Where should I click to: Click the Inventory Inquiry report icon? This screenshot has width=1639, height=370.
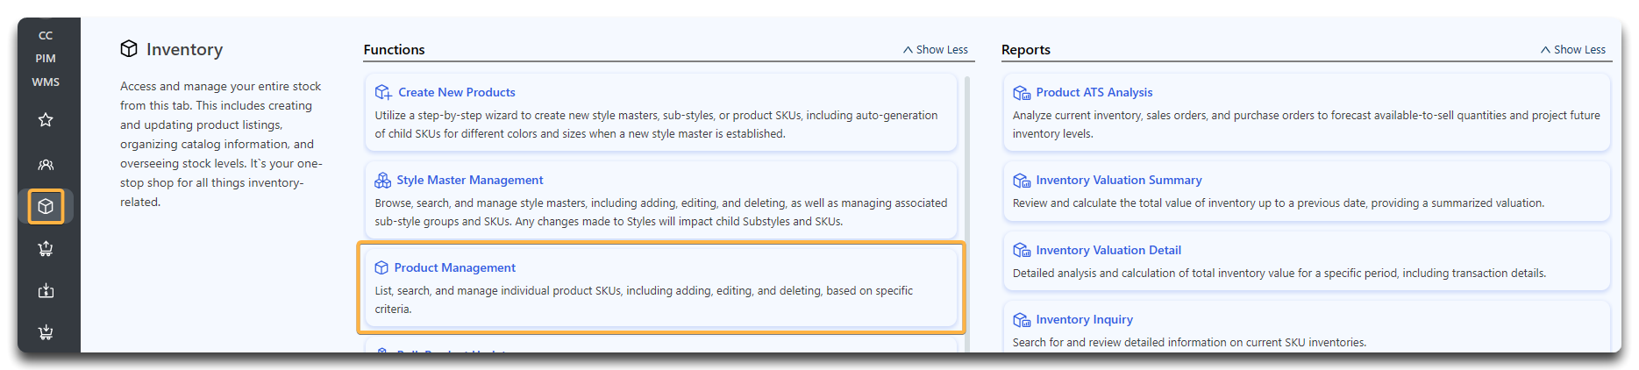(x=1022, y=319)
